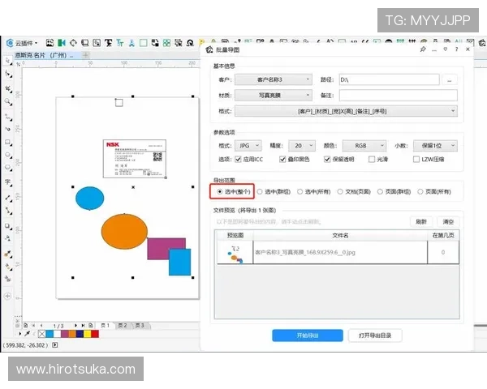
Task: Select the Crop tool
Action: tap(8, 88)
